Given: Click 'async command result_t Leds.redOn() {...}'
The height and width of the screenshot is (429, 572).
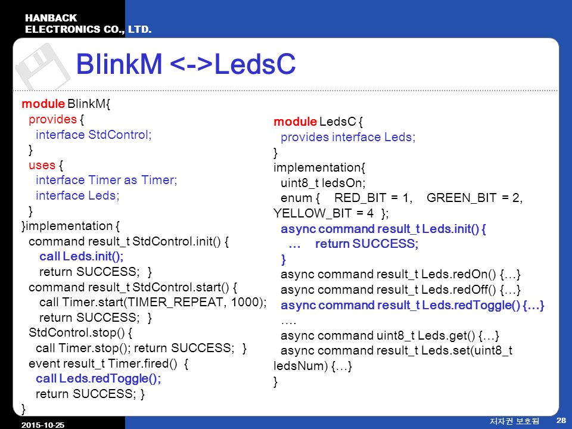Looking at the screenshot, I should (400, 274).
